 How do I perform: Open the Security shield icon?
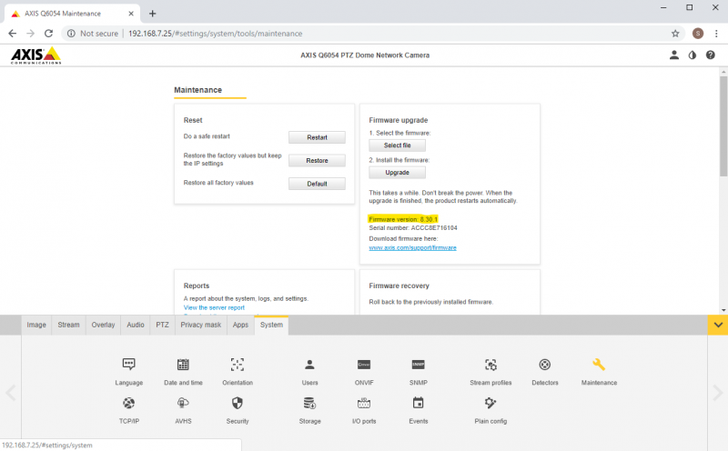pos(238,403)
